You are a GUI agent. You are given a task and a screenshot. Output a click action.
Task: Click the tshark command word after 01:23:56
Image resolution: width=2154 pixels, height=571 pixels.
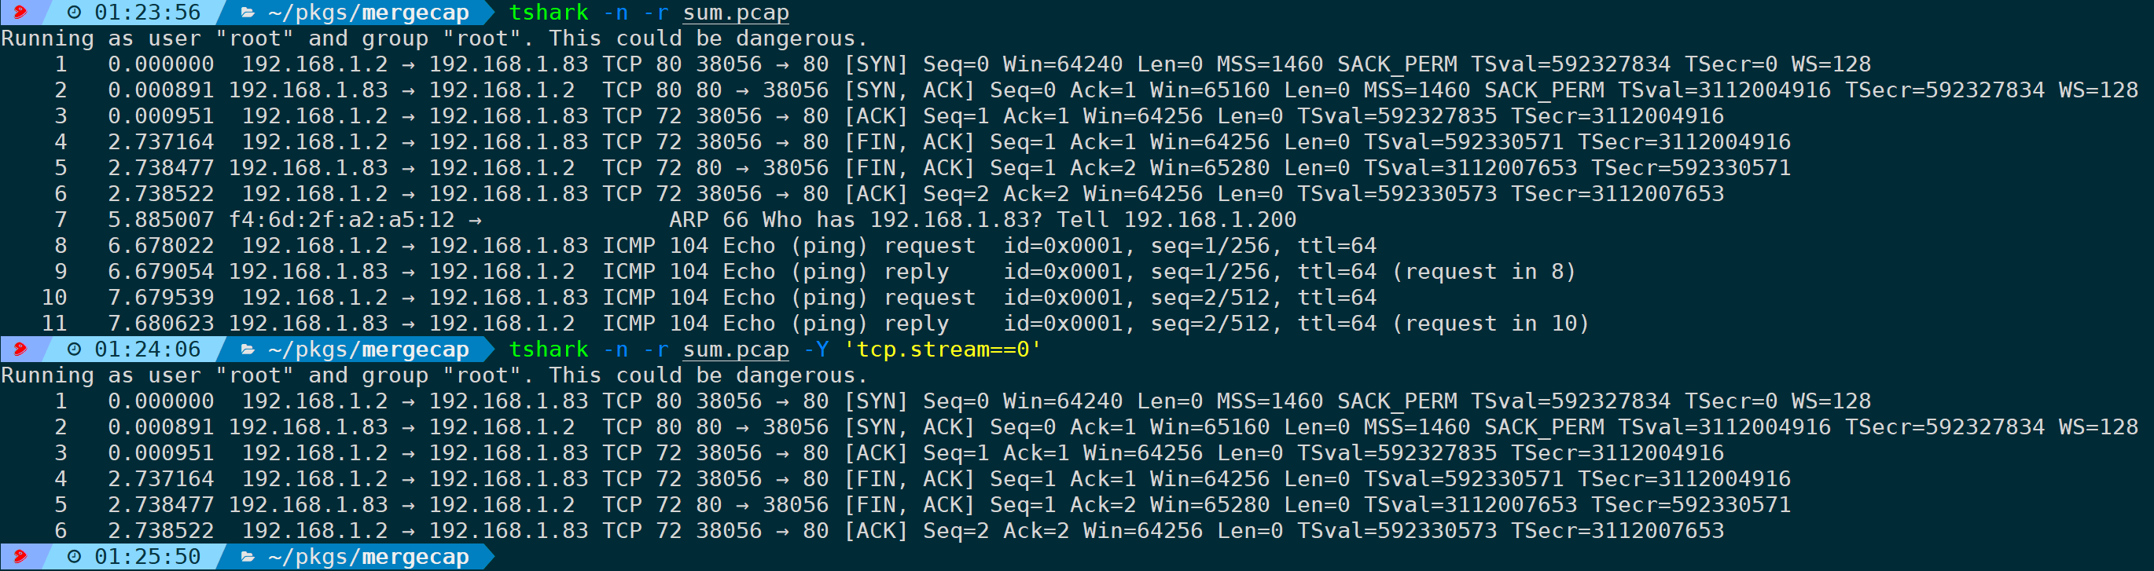(x=549, y=13)
